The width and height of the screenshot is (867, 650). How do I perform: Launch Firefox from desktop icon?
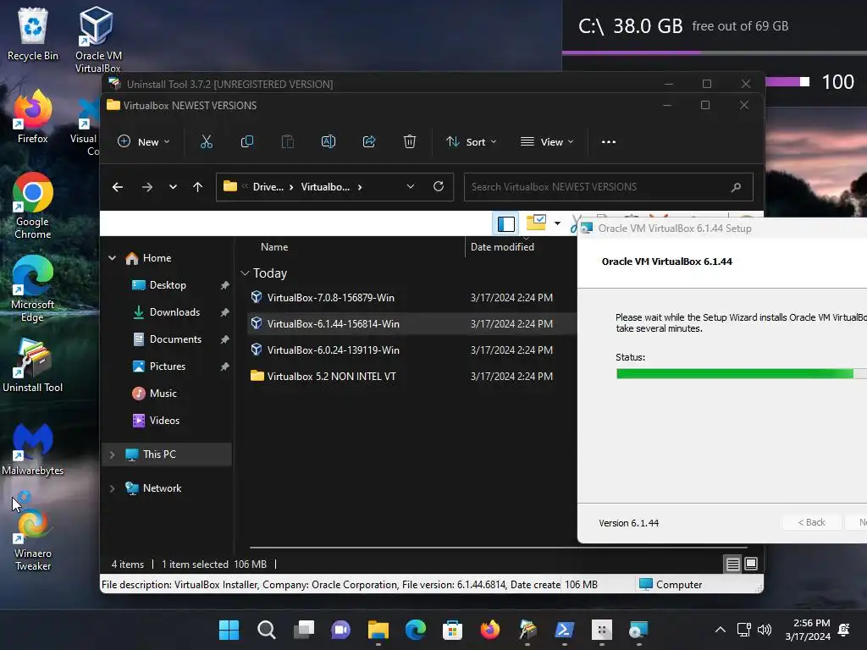[x=33, y=117]
